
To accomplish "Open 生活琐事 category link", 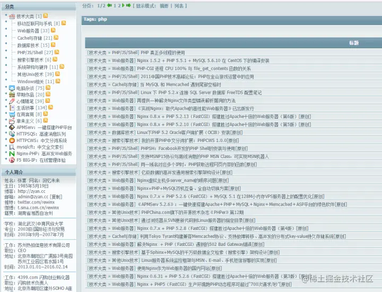I will tap(25, 108).
